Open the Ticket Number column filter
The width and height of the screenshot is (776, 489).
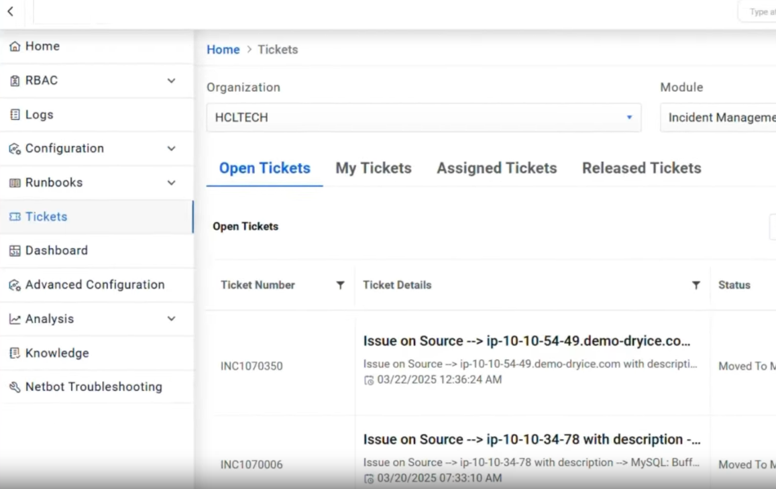(341, 285)
